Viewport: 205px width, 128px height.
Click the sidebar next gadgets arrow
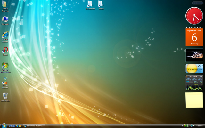click(201, 3)
